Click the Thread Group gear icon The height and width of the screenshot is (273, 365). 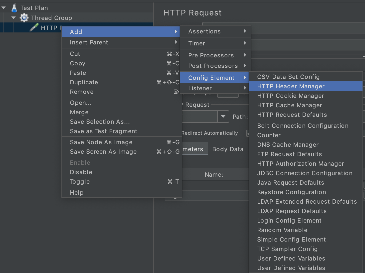24,18
